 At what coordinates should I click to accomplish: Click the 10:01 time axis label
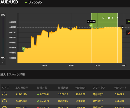124,65
